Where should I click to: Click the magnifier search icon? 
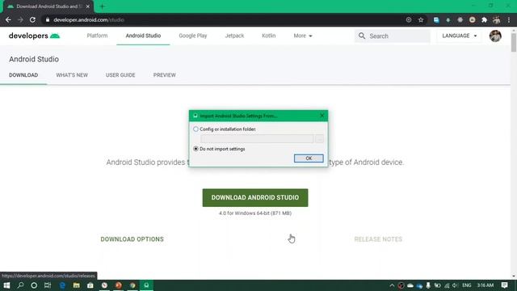point(362,36)
